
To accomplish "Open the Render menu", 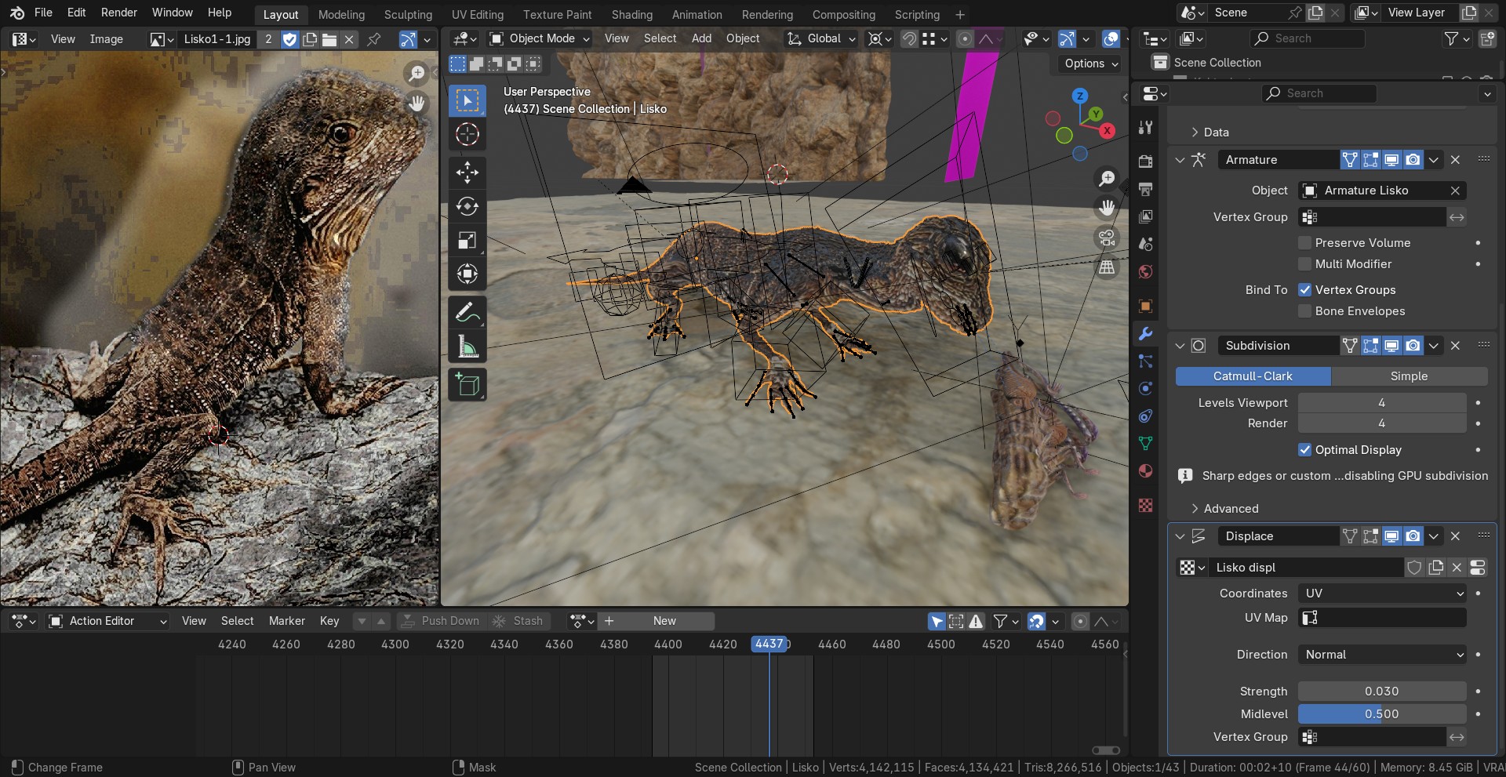I will pyautogui.click(x=119, y=13).
